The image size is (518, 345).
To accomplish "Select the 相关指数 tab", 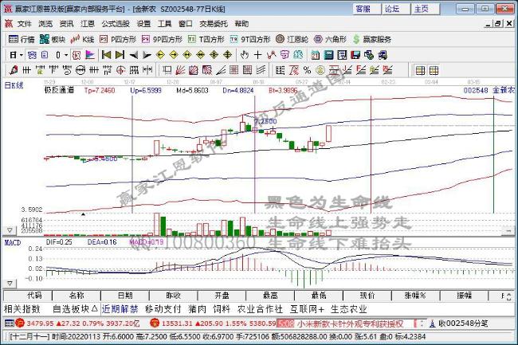I will 22,309.
